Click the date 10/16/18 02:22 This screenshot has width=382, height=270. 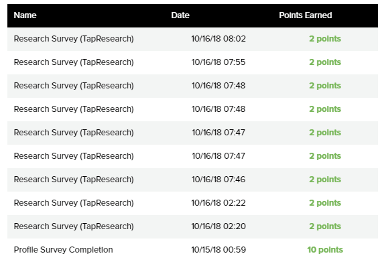(218, 203)
